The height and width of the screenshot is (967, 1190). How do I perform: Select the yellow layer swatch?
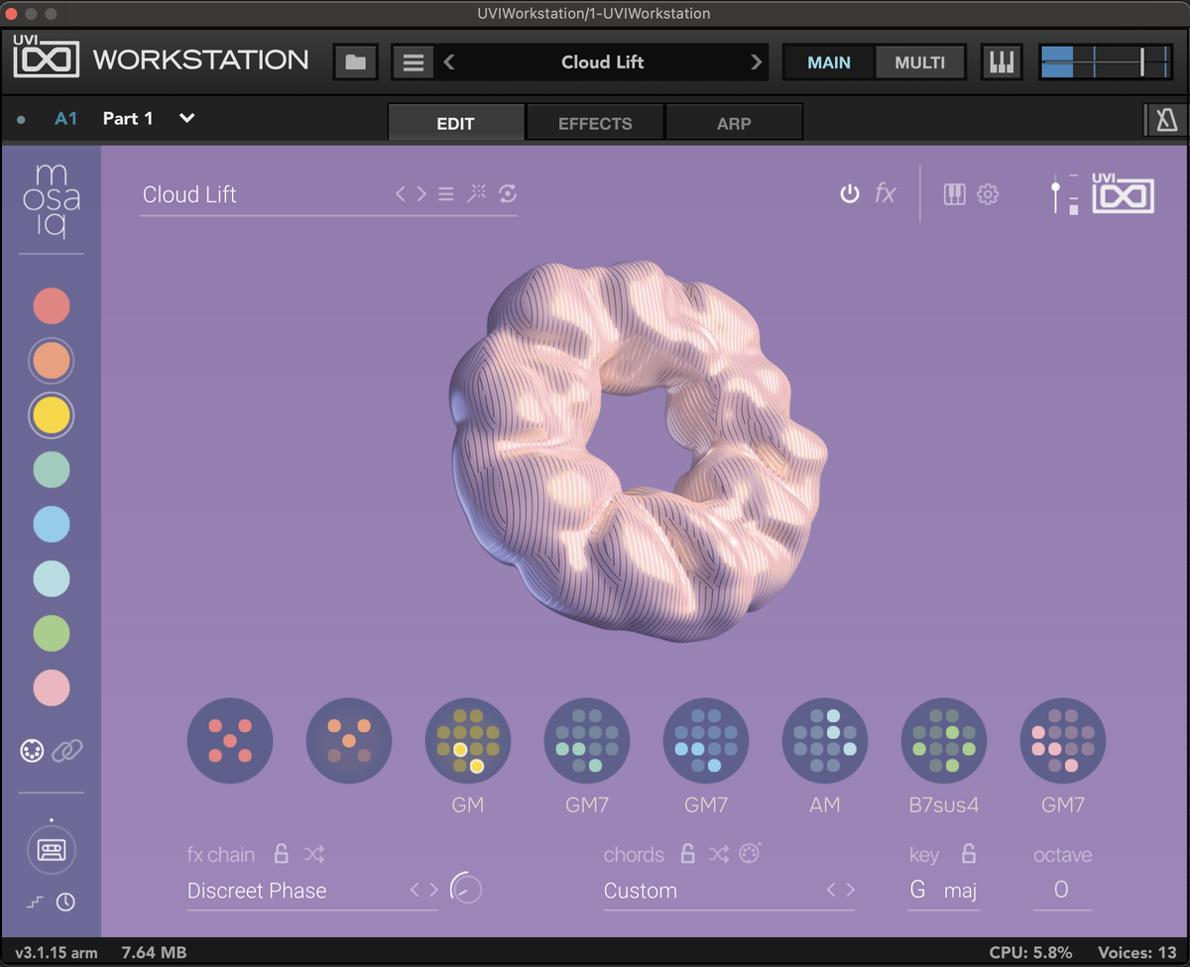pyautogui.click(x=52, y=416)
